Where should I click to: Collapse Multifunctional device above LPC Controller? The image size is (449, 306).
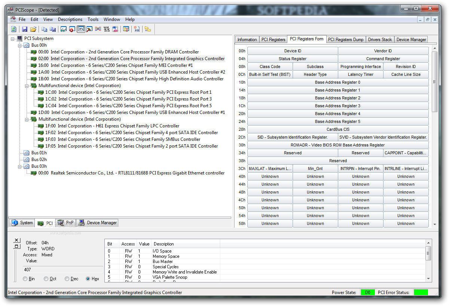27,119
